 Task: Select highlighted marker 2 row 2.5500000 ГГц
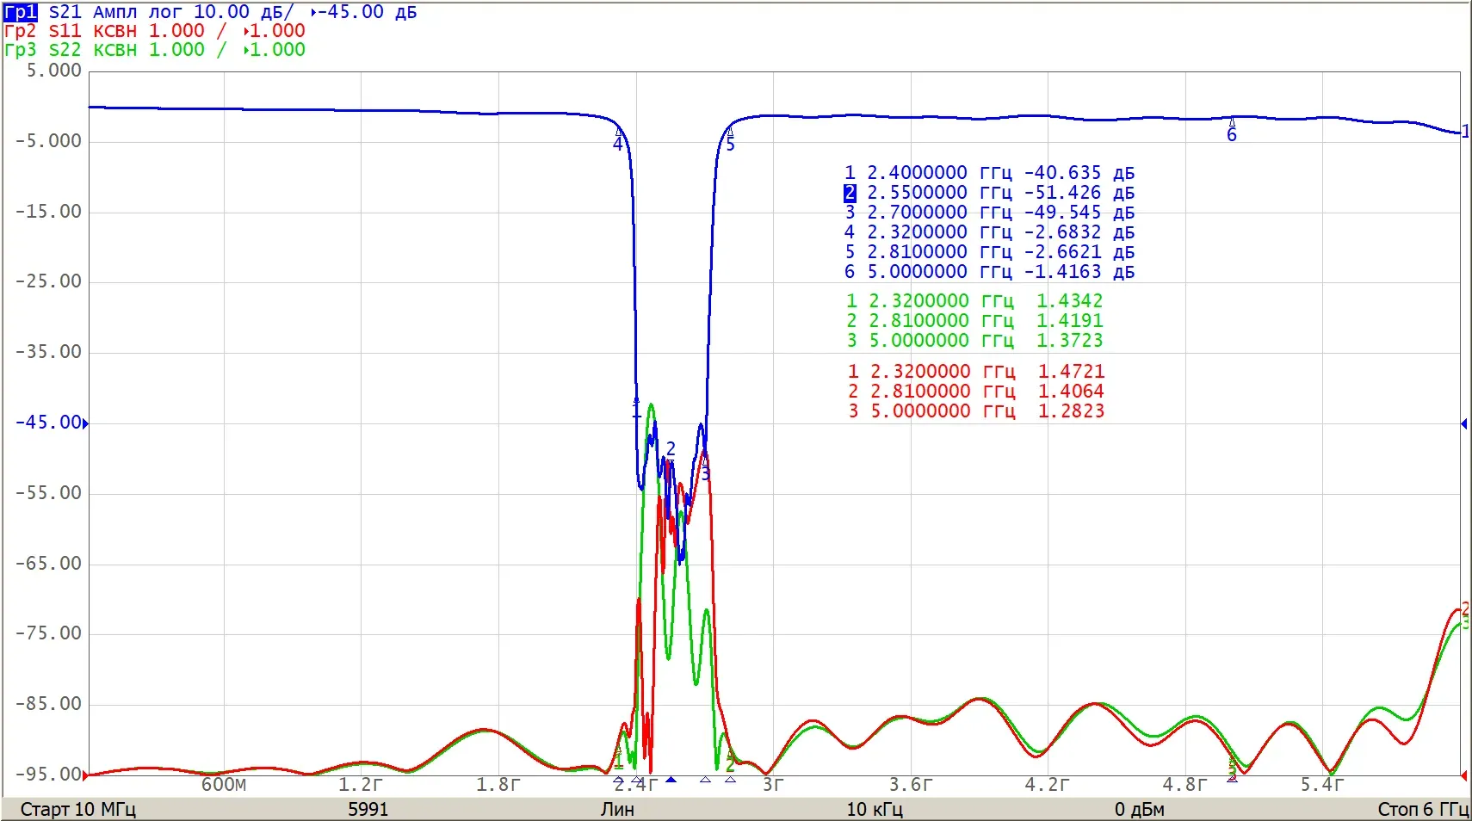(x=989, y=193)
